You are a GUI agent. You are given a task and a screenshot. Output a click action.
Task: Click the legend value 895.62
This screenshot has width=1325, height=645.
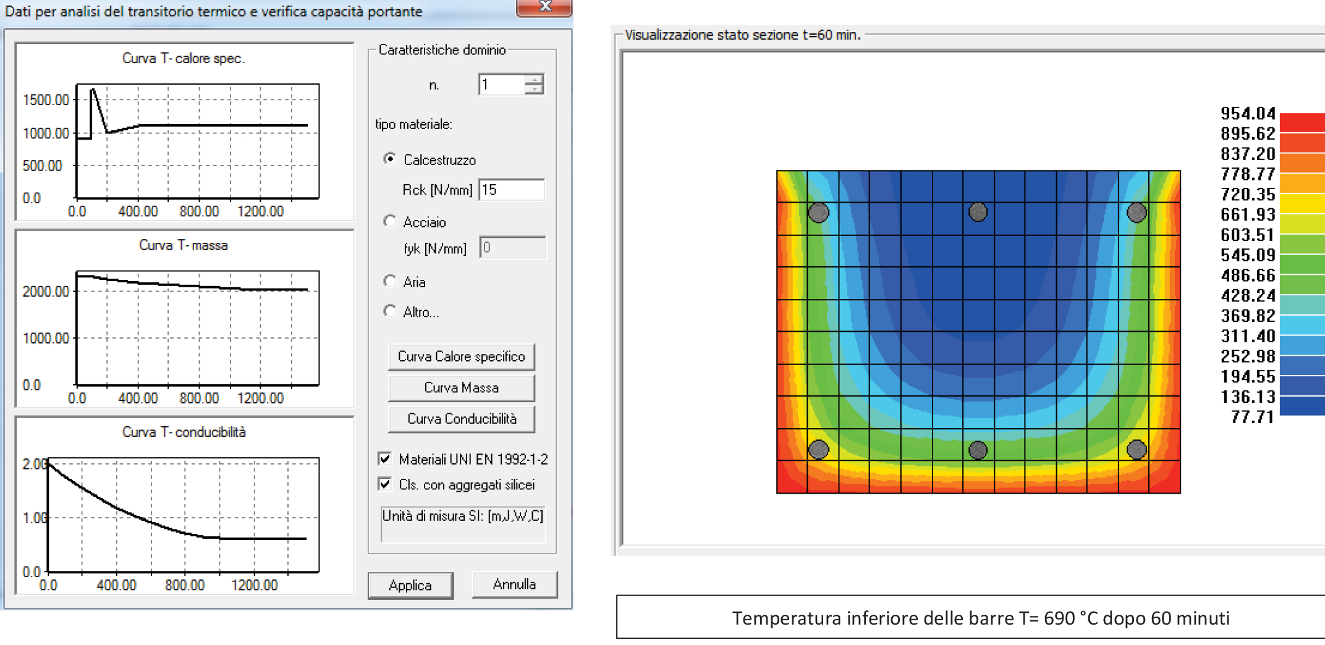tap(1248, 133)
